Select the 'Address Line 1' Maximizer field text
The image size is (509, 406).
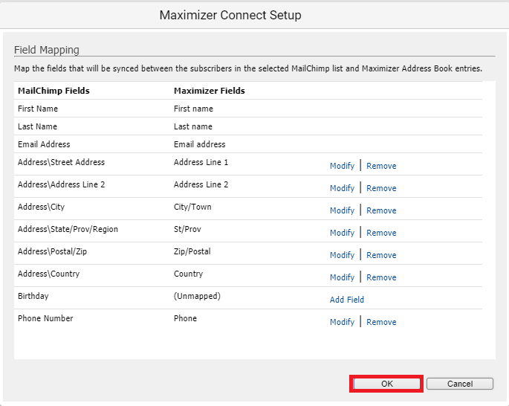pos(201,162)
